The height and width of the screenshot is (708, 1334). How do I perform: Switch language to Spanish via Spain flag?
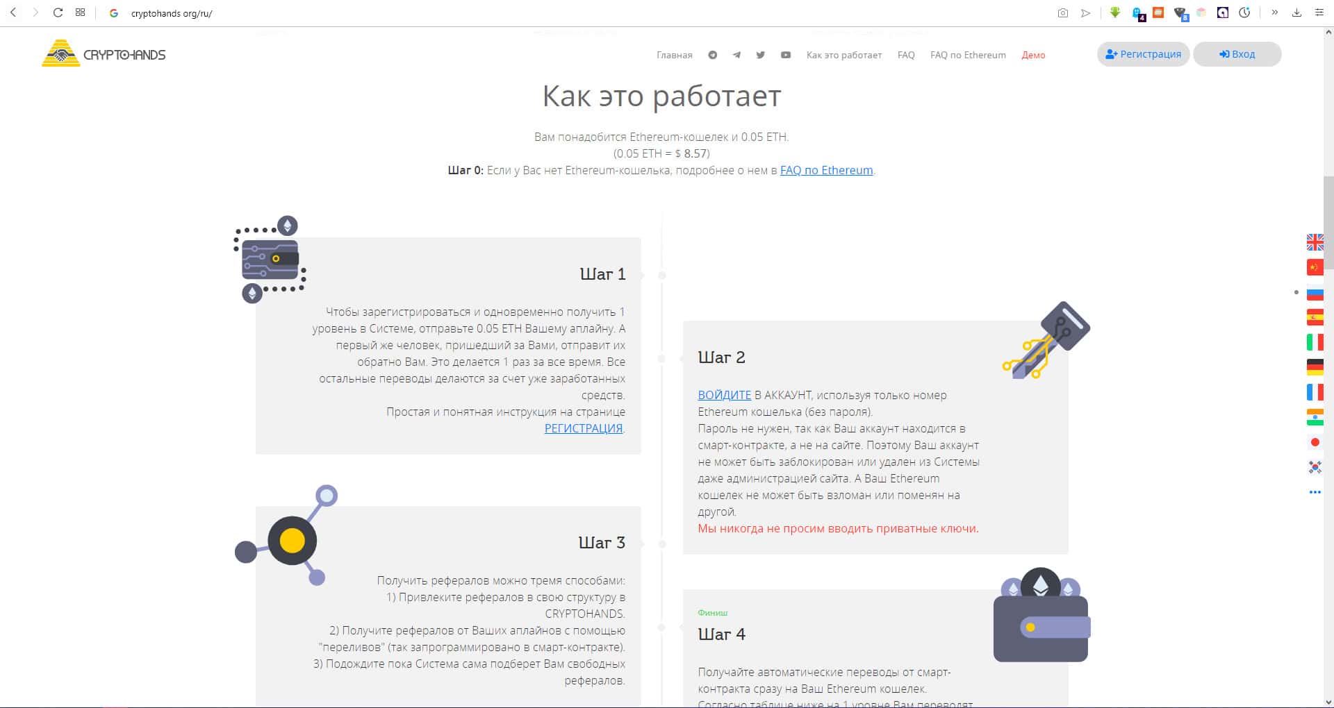[x=1315, y=317]
